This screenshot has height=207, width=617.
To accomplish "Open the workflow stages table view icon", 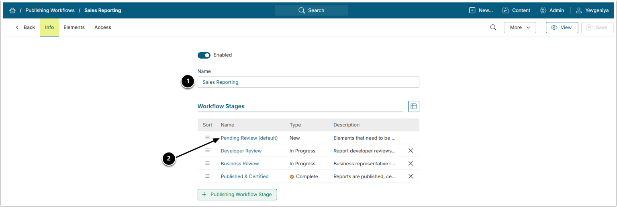I will [413, 106].
